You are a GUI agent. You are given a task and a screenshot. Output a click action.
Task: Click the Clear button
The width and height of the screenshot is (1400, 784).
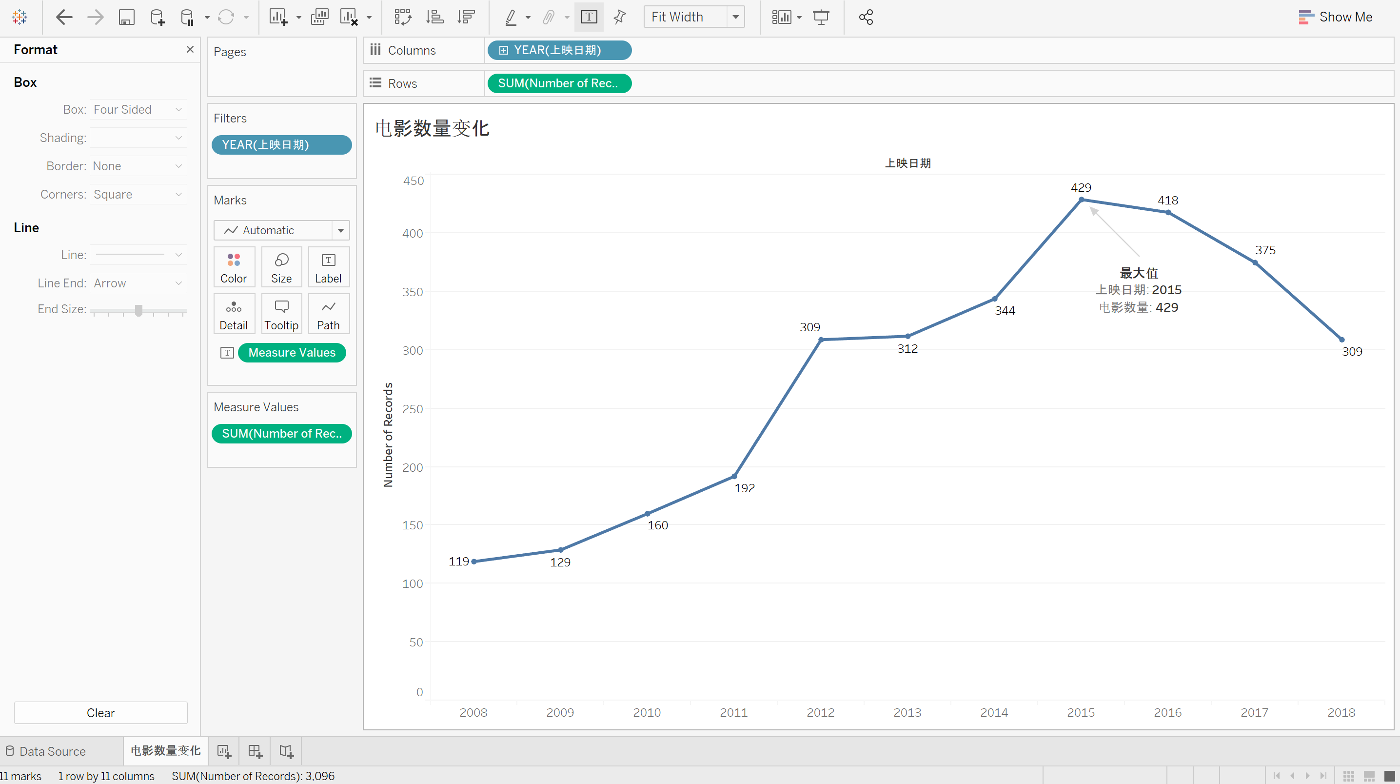[100, 713]
